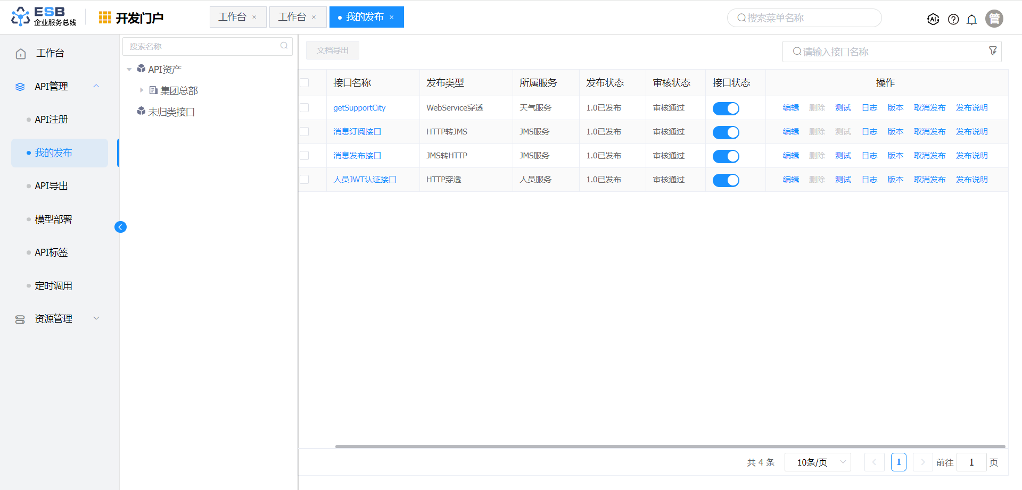
Task: Toggle getSupportCity interface status switch
Action: click(x=726, y=108)
